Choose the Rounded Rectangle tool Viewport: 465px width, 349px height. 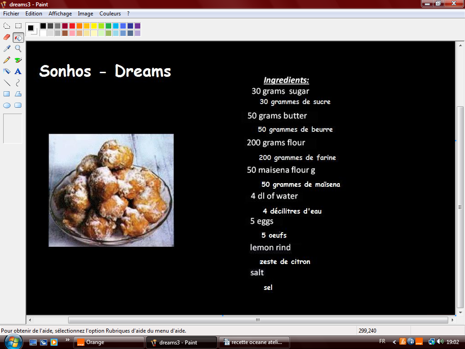18,105
